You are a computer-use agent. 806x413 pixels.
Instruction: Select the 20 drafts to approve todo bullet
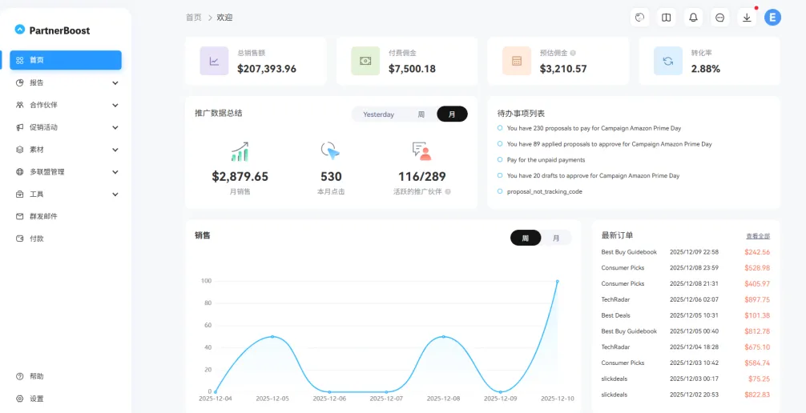pyautogui.click(x=500, y=175)
